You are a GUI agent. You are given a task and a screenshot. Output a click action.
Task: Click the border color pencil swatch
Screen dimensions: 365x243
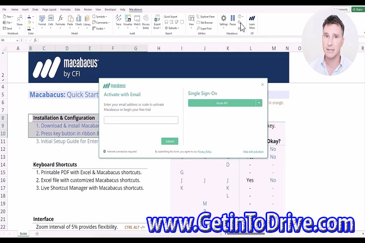[29, 28]
